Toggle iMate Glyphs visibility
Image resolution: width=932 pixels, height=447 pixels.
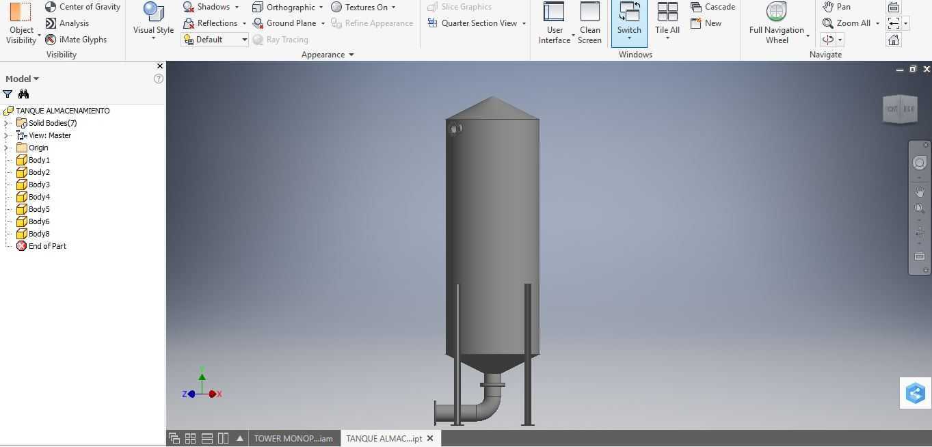(x=76, y=40)
